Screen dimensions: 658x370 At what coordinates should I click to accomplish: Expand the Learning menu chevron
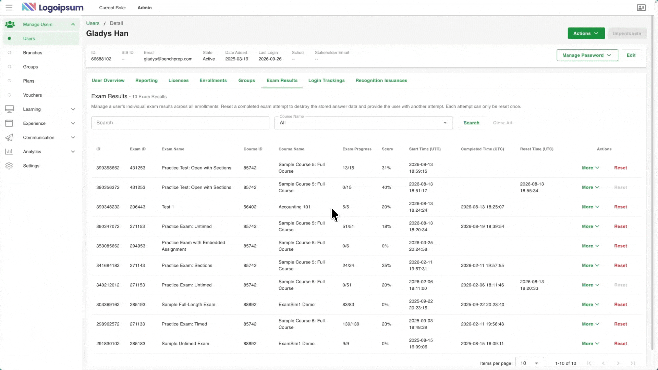pyautogui.click(x=73, y=109)
